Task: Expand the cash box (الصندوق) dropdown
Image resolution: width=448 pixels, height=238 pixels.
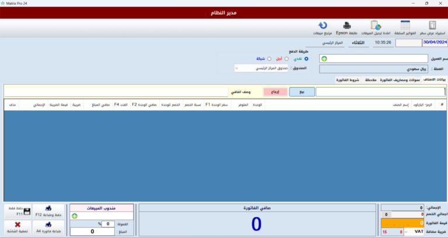Action: (237, 68)
